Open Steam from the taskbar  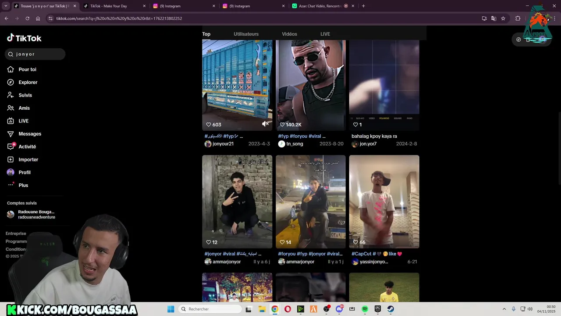pyautogui.click(x=391, y=309)
